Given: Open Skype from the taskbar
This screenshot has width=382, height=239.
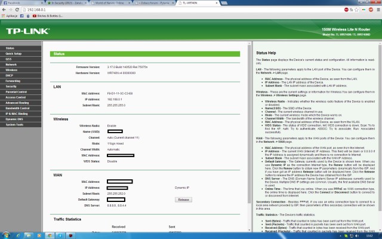Looking at the screenshot, I should (x=60, y=235).
